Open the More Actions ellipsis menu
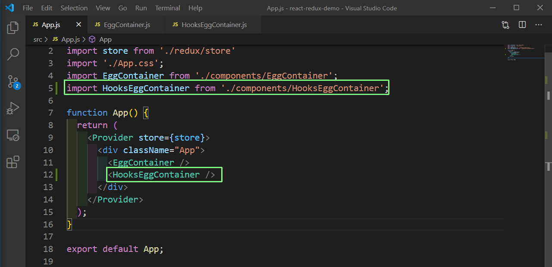 (x=539, y=25)
